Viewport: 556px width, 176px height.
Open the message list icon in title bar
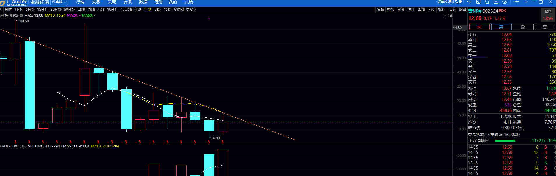point(496,2)
